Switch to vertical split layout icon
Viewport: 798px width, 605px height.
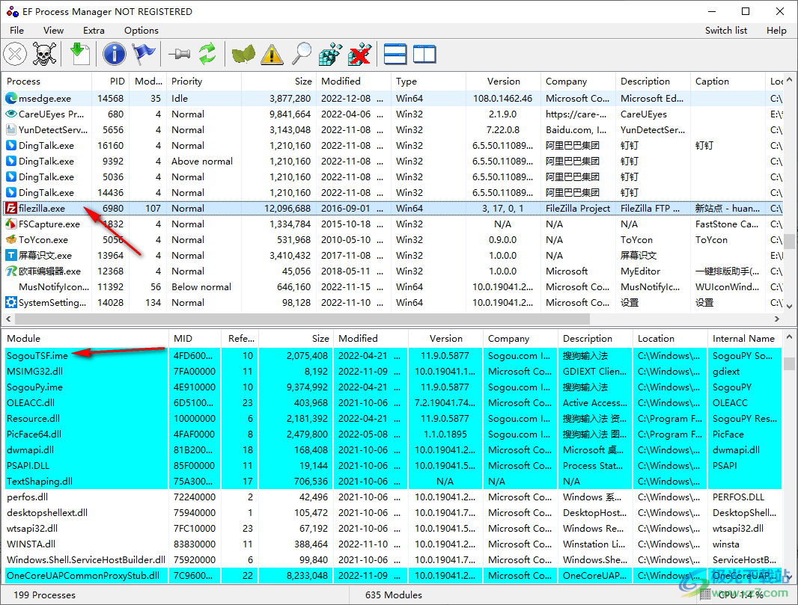pos(423,54)
